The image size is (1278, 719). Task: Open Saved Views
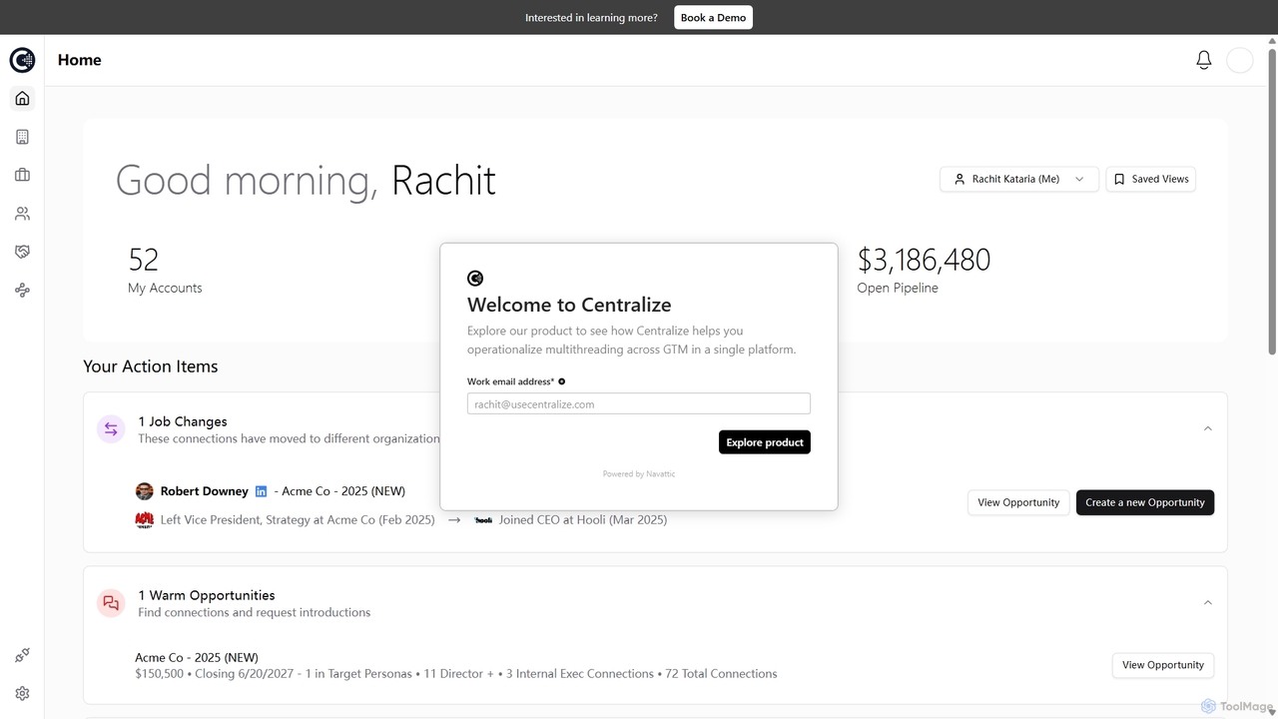pyautogui.click(x=1150, y=179)
